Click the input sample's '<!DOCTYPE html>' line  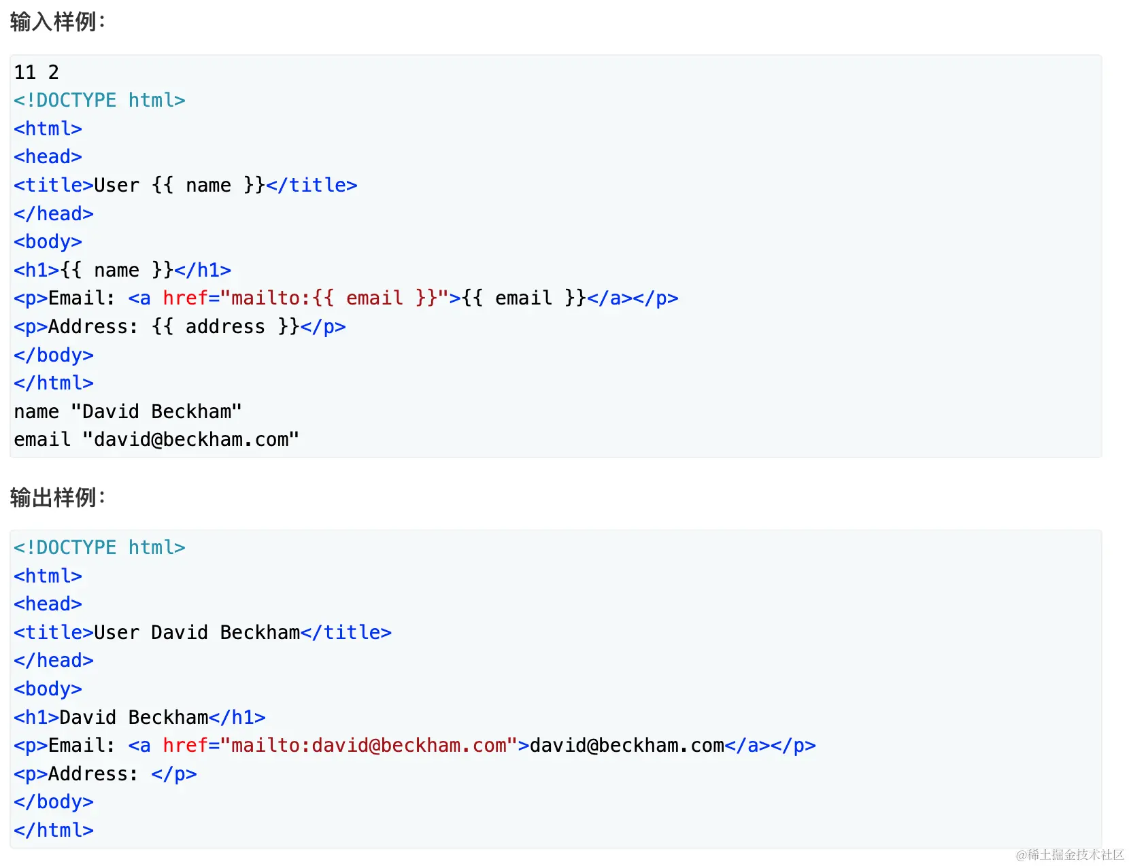pyautogui.click(x=99, y=100)
